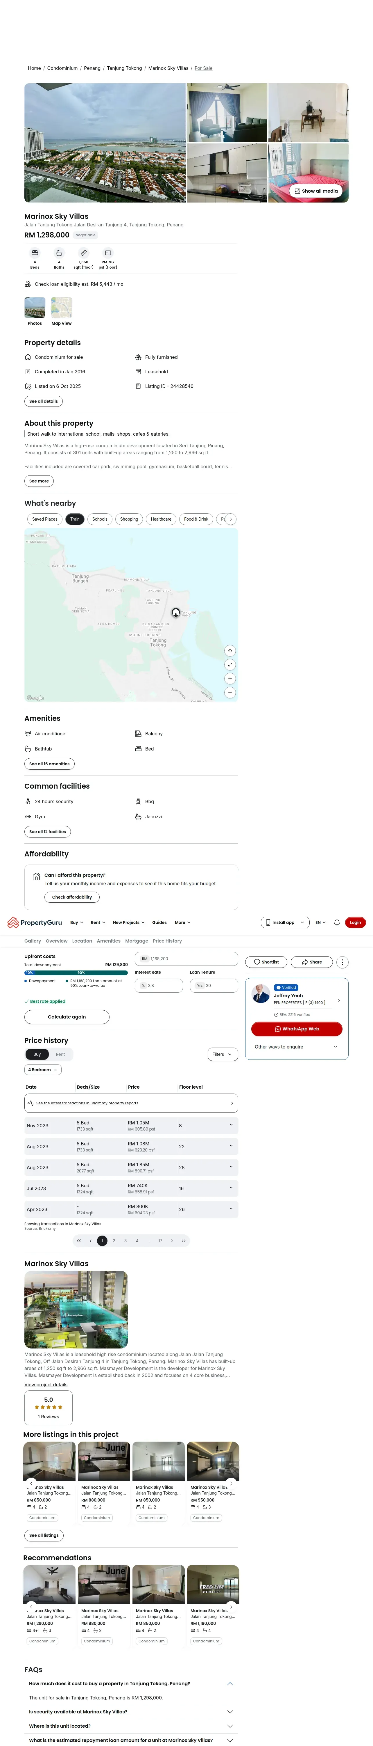The height and width of the screenshot is (1746, 373).
Task: Open the Install app dropdown
Action: (x=285, y=922)
